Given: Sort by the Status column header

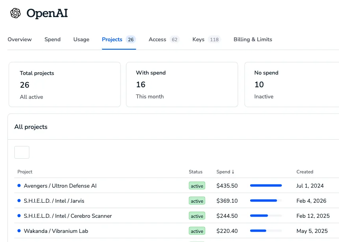Looking at the screenshot, I should click(195, 172).
